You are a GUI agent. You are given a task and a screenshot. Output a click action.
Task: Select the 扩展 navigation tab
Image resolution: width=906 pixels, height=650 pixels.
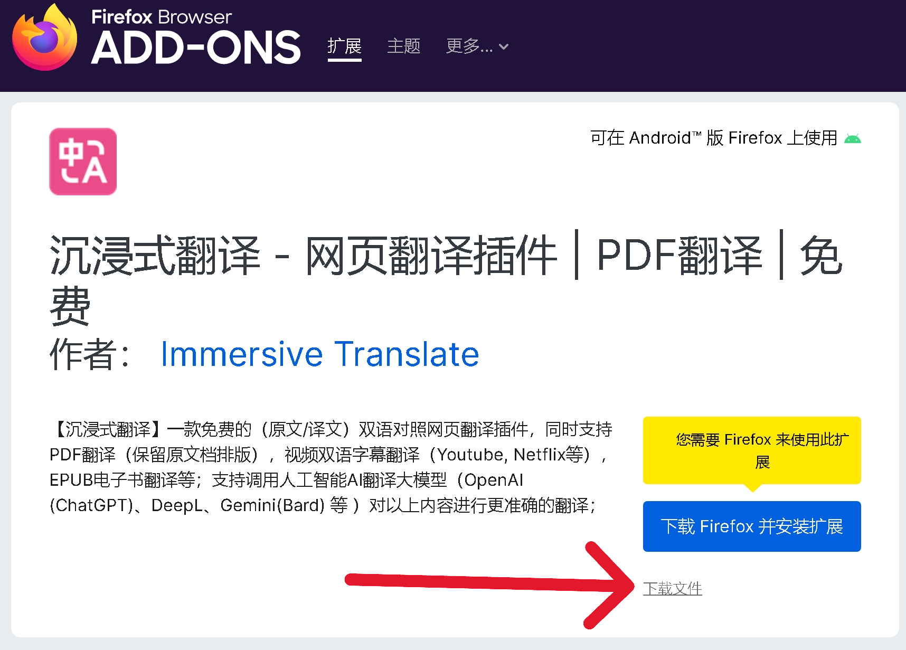tap(344, 46)
